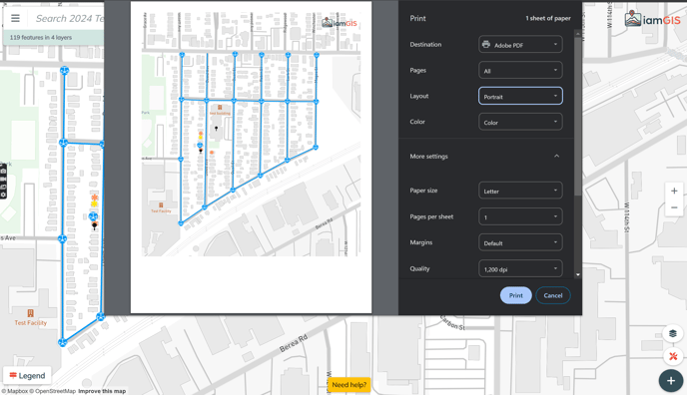This screenshot has height=395, width=687.
Task: Open the Color mode dropdown
Action: [x=520, y=122]
